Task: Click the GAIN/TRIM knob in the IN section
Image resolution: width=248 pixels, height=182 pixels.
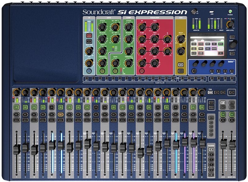Action: pyautogui.click(x=89, y=51)
